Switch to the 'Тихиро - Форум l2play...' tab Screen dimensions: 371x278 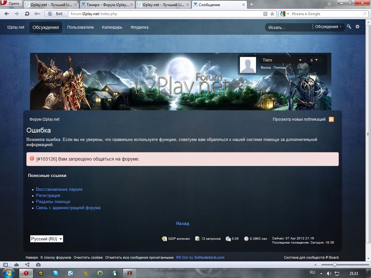coord(108,5)
